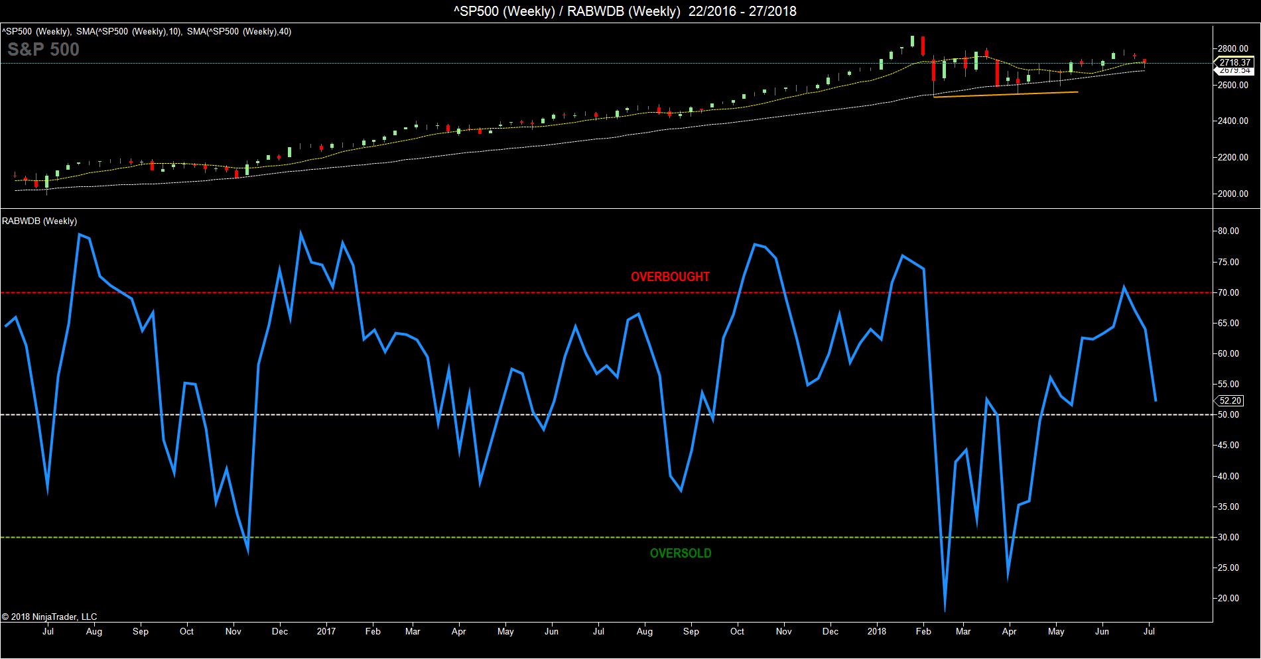Click the 20.00 indicator axis label
Viewport: 1261px width, 659px height.
click(x=1229, y=598)
